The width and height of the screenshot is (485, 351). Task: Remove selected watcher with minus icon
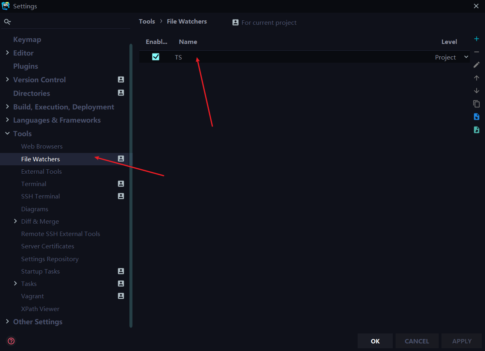pyautogui.click(x=476, y=52)
